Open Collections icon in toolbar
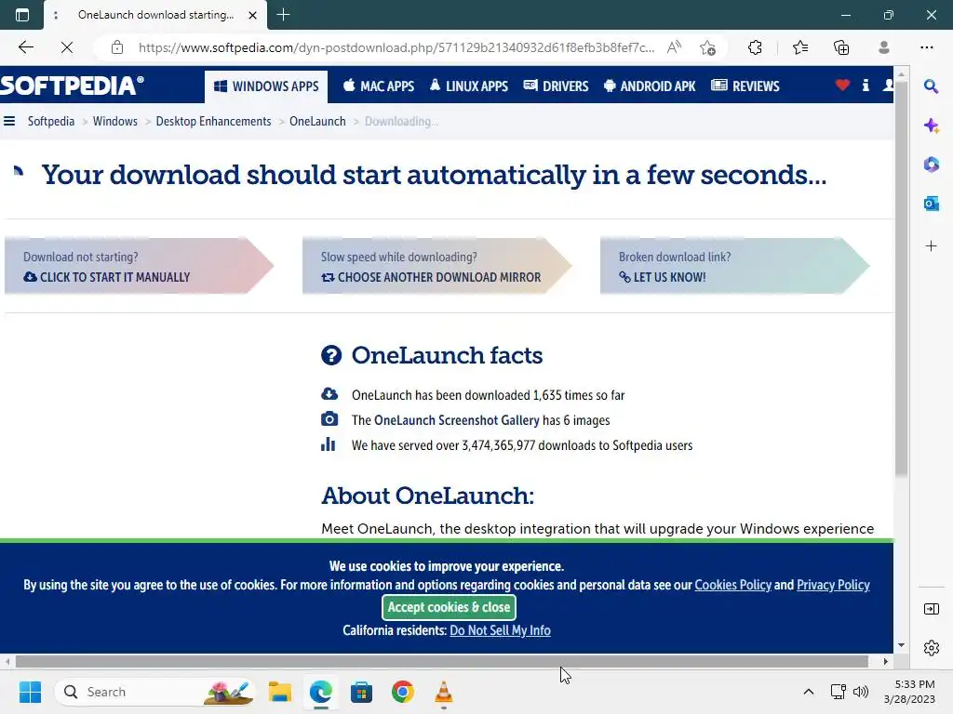This screenshot has width=953, height=714. click(841, 47)
